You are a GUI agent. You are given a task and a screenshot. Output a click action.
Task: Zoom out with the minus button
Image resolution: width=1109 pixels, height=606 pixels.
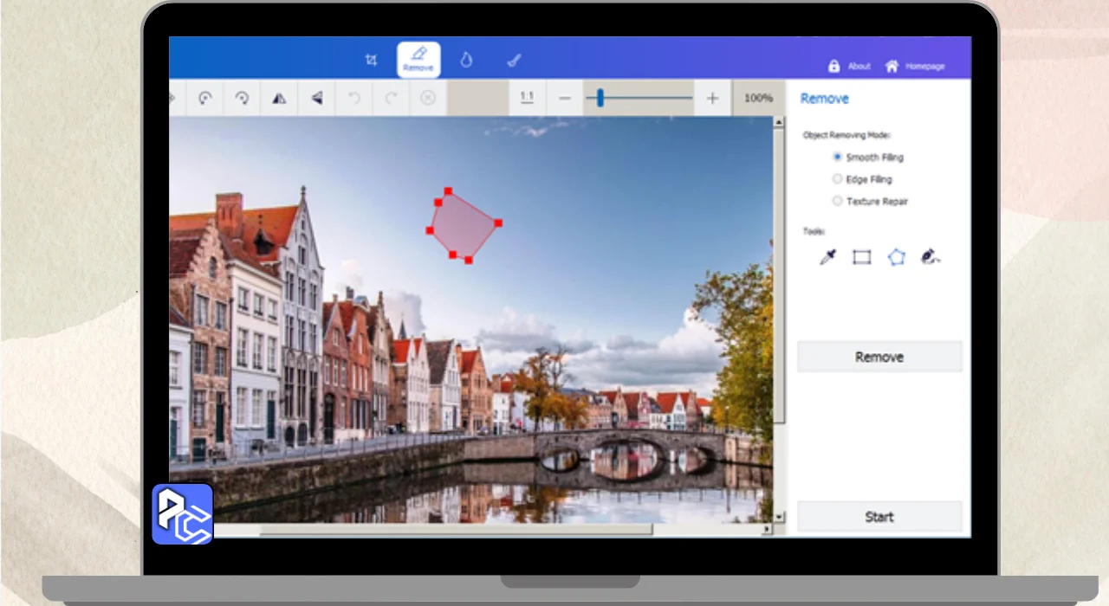pyautogui.click(x=565, y=98)
